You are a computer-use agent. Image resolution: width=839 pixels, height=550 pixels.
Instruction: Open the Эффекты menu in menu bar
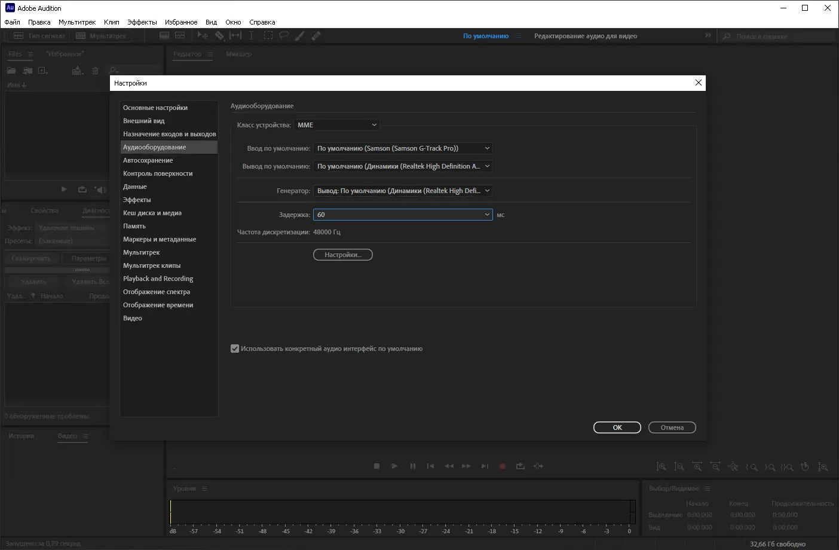142,22
